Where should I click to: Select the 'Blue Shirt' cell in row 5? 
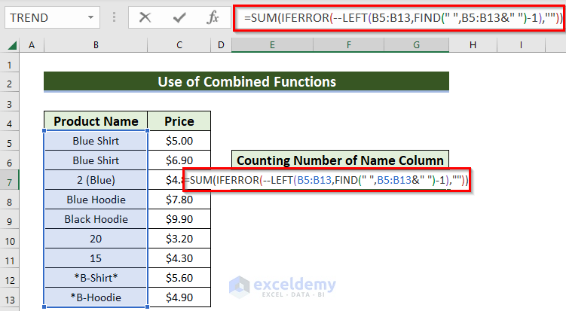pyautogui.click(x=96, y=141)
